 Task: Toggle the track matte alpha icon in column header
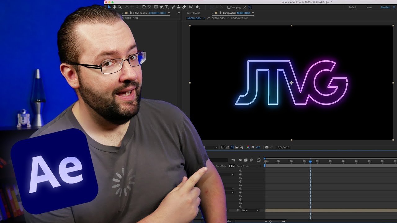[230, 166]
